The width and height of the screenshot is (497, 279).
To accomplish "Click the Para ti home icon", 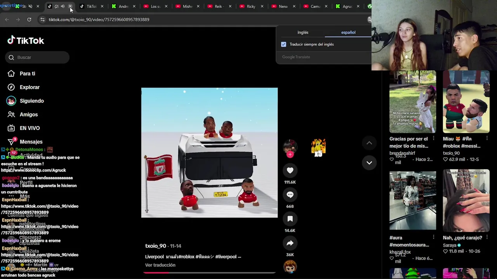I will pos(11,74).
